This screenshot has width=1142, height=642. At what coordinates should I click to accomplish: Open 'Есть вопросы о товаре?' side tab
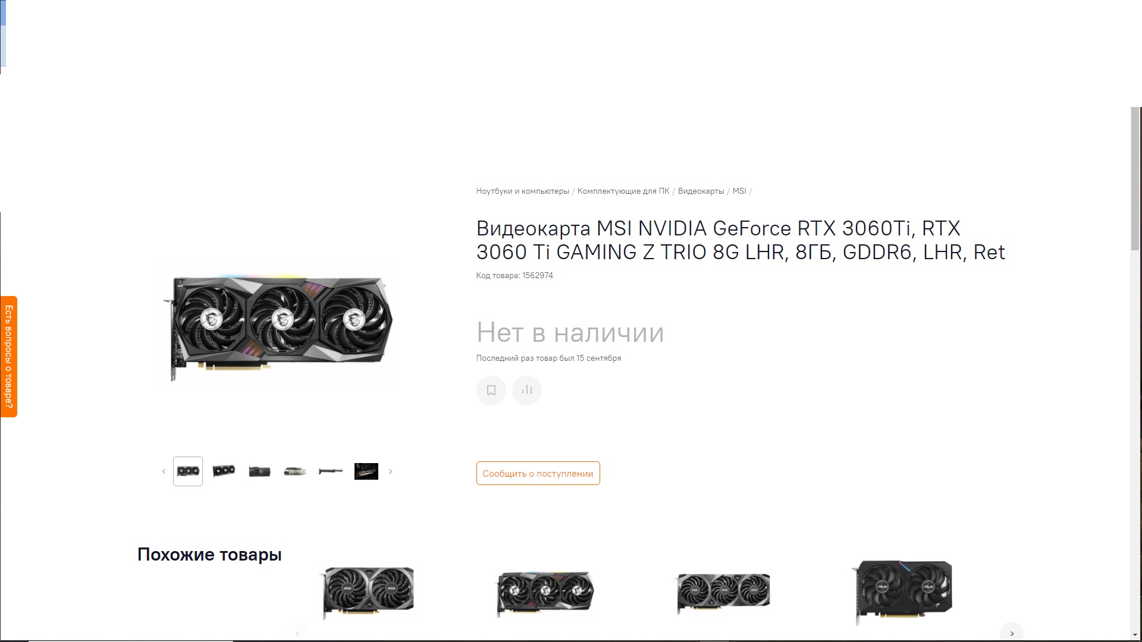pyautogui.click(x=8, y=357)
